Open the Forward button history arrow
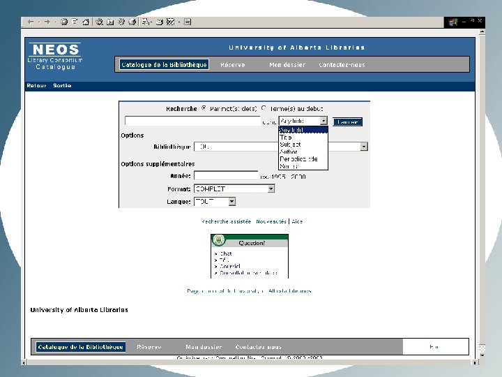Viewport: 502px width, 377px height. point(55,22)
